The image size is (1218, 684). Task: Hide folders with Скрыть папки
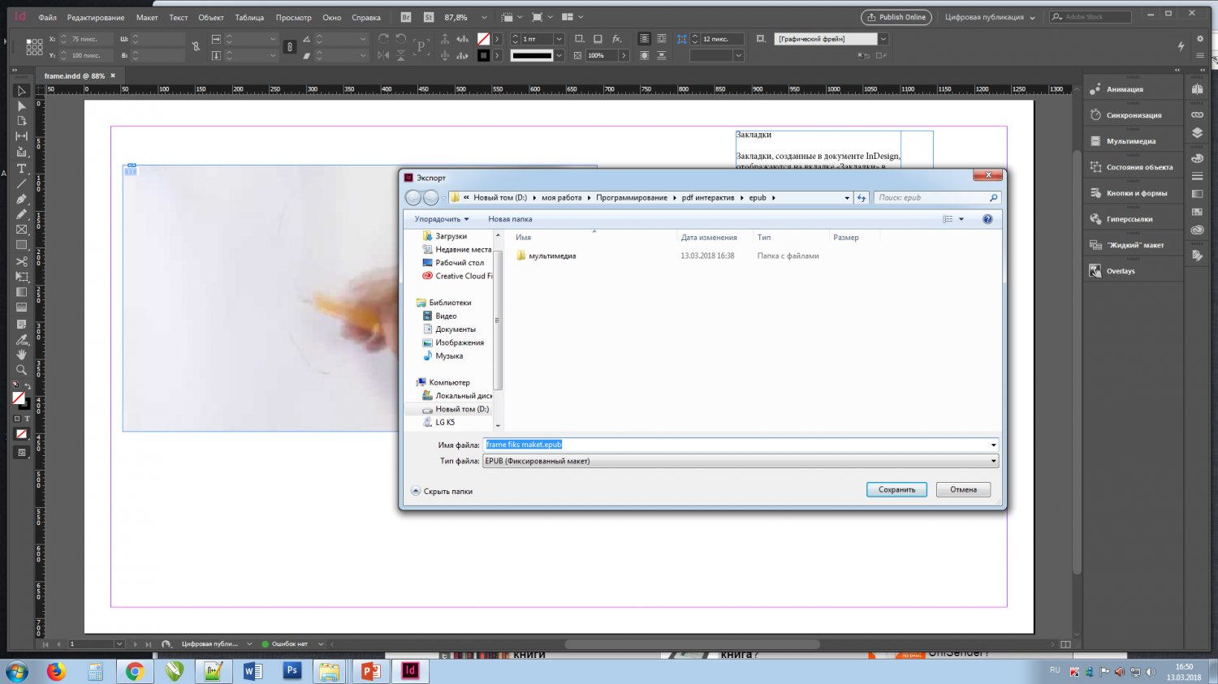442,491
